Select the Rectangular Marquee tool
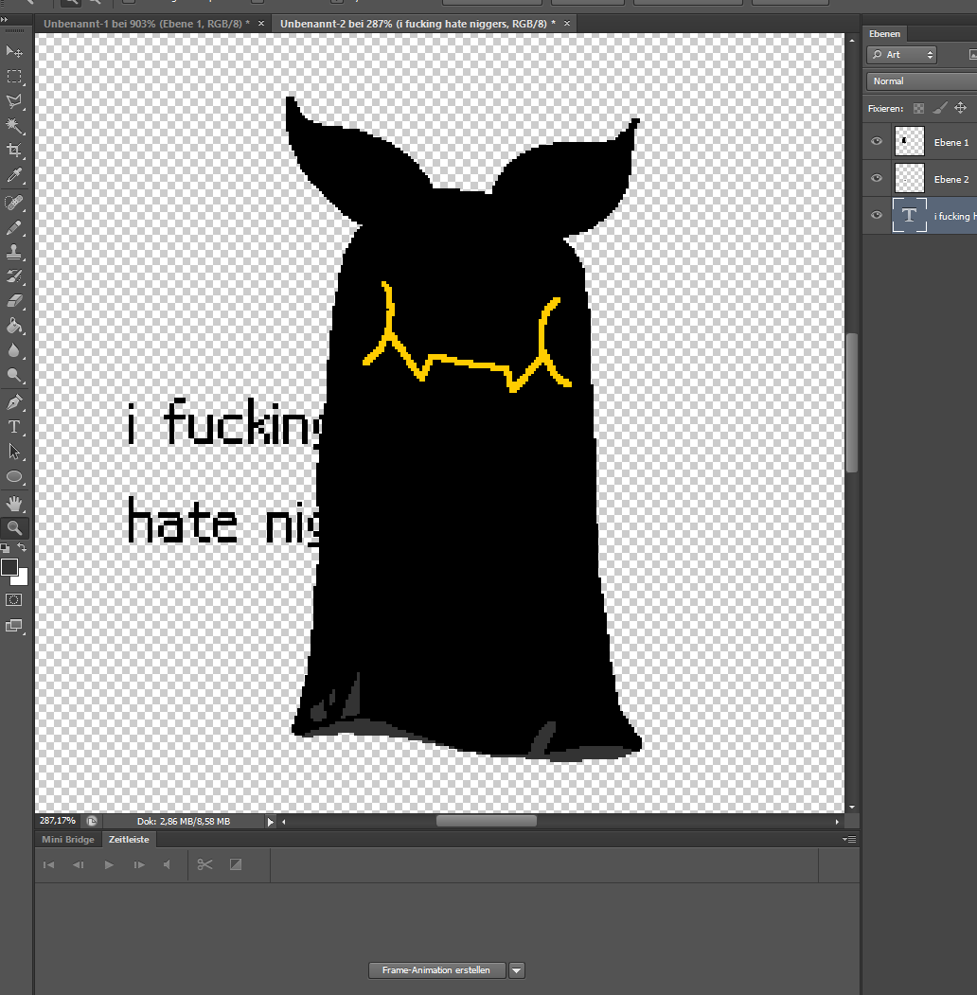The width and height of the screenshot is (977, 995). click(x=14, y=77)
